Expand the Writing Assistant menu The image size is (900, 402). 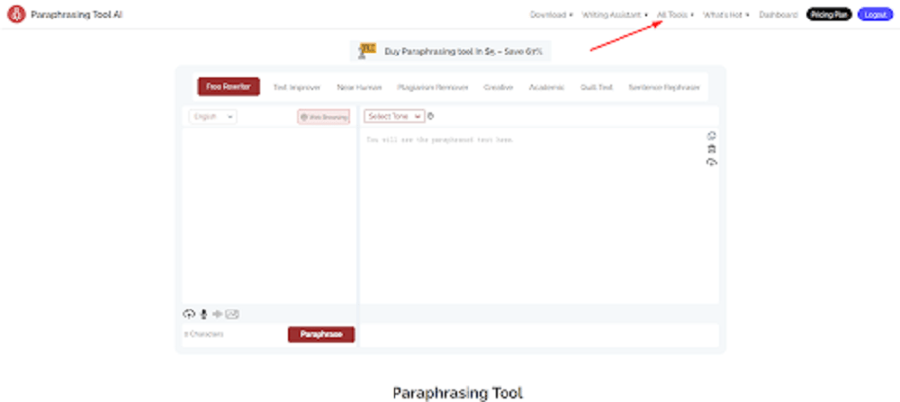click(x=616, y=14)
